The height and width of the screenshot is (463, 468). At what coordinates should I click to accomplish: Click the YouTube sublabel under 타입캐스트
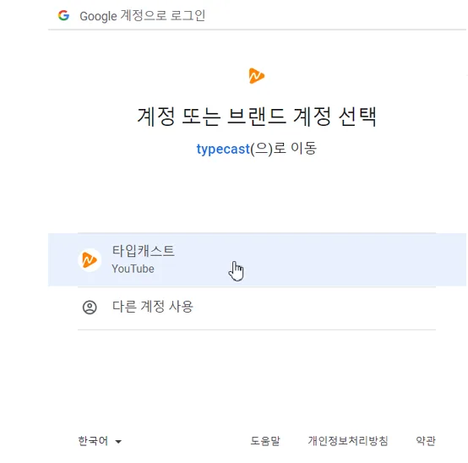pos(133,269)
